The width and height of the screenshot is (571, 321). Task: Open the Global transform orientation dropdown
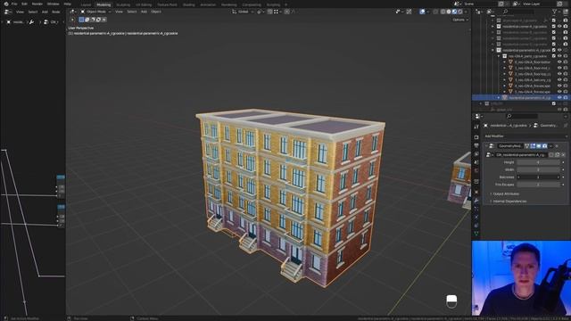coord(242,12)
